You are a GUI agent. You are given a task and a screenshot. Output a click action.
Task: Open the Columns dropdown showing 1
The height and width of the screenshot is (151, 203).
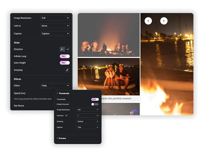(88, 116)
